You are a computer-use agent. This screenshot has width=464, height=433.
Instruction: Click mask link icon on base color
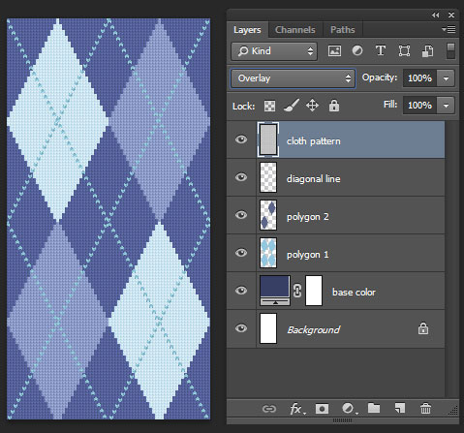(x=297, y=291)
